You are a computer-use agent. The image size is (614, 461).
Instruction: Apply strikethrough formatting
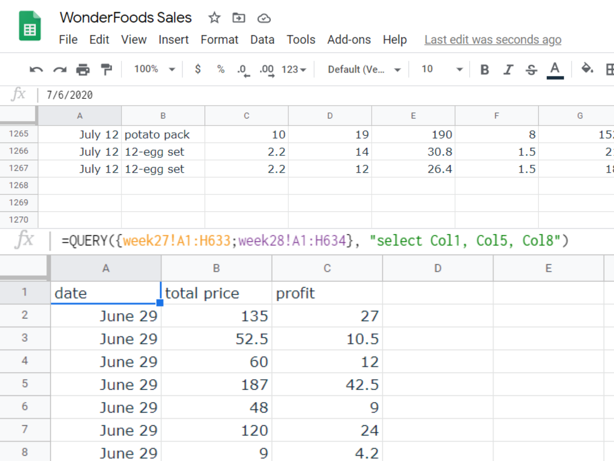pos(531,69)
